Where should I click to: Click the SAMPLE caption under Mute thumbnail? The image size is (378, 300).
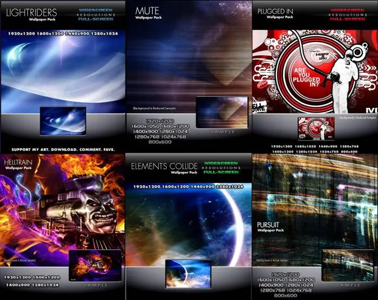[x=222, y=132]
